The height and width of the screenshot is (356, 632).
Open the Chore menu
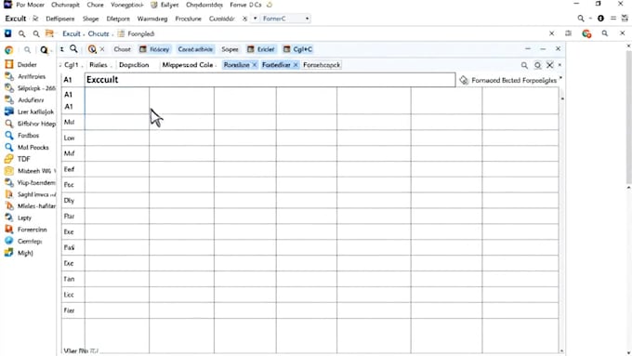(x=95, y=5)
